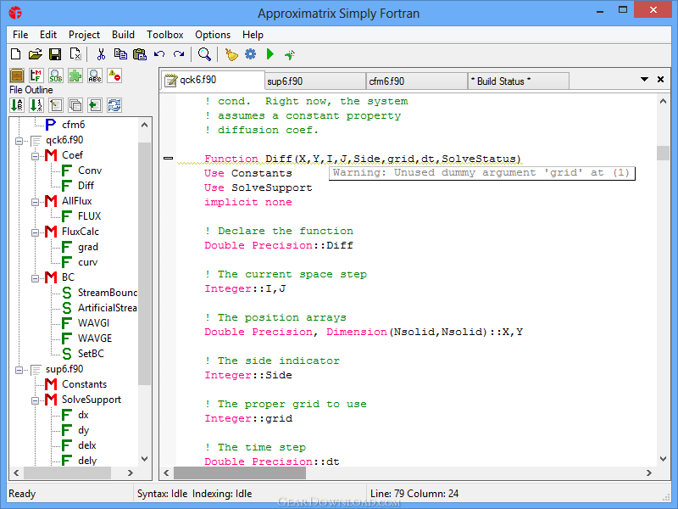Open find with magnifier icon
The height and width of the screenshot is (509, 678).
[204, 54]
